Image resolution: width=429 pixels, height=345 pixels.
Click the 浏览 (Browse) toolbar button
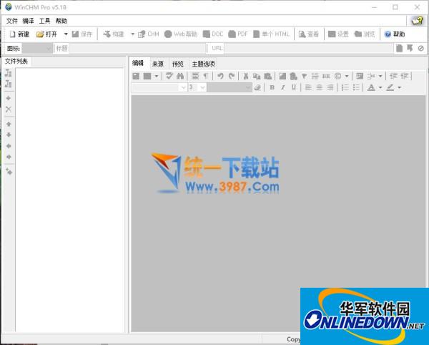365,34
